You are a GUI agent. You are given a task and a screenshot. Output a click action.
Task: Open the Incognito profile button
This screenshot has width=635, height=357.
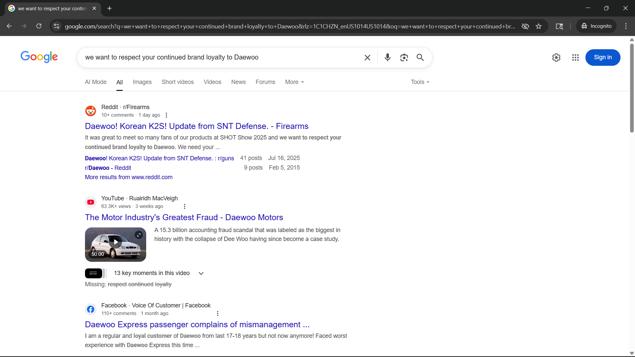point(596,26)
